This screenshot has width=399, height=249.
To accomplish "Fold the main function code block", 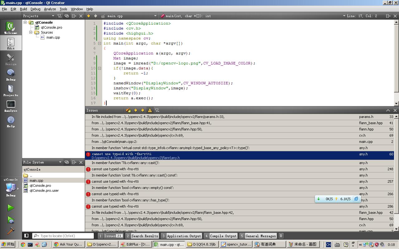I will (x=99, y=43).
